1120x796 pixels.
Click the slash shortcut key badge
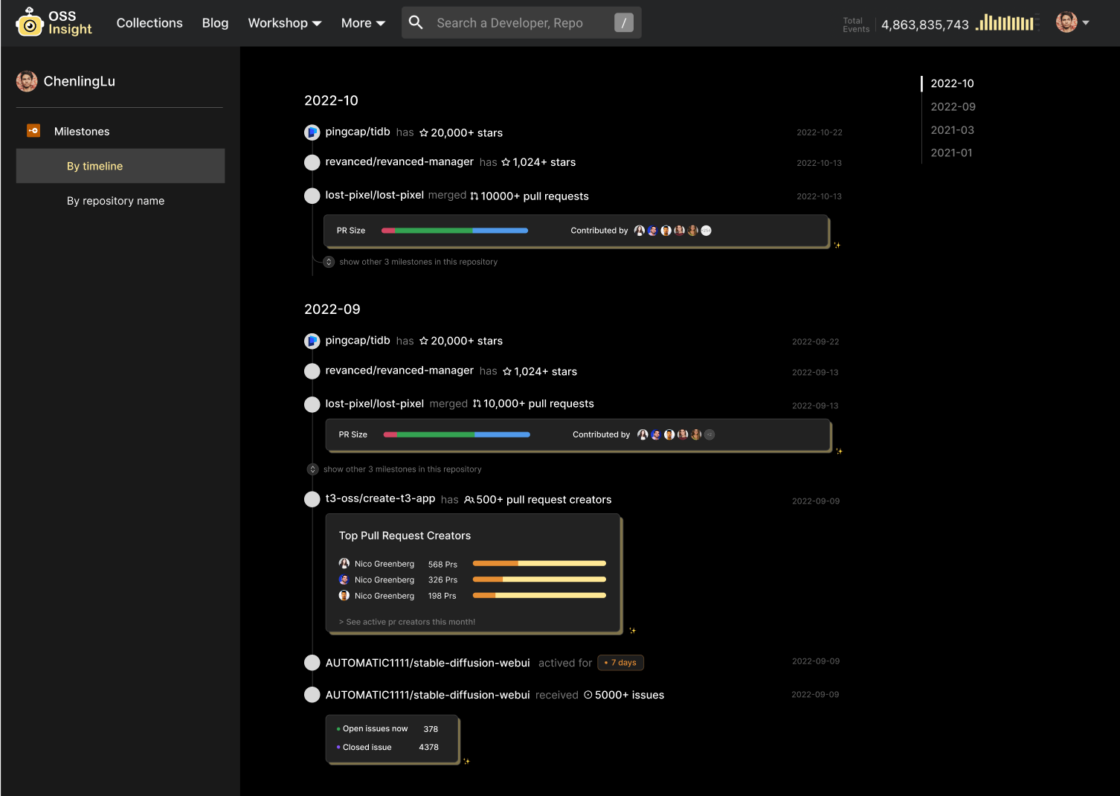[624, 23]
